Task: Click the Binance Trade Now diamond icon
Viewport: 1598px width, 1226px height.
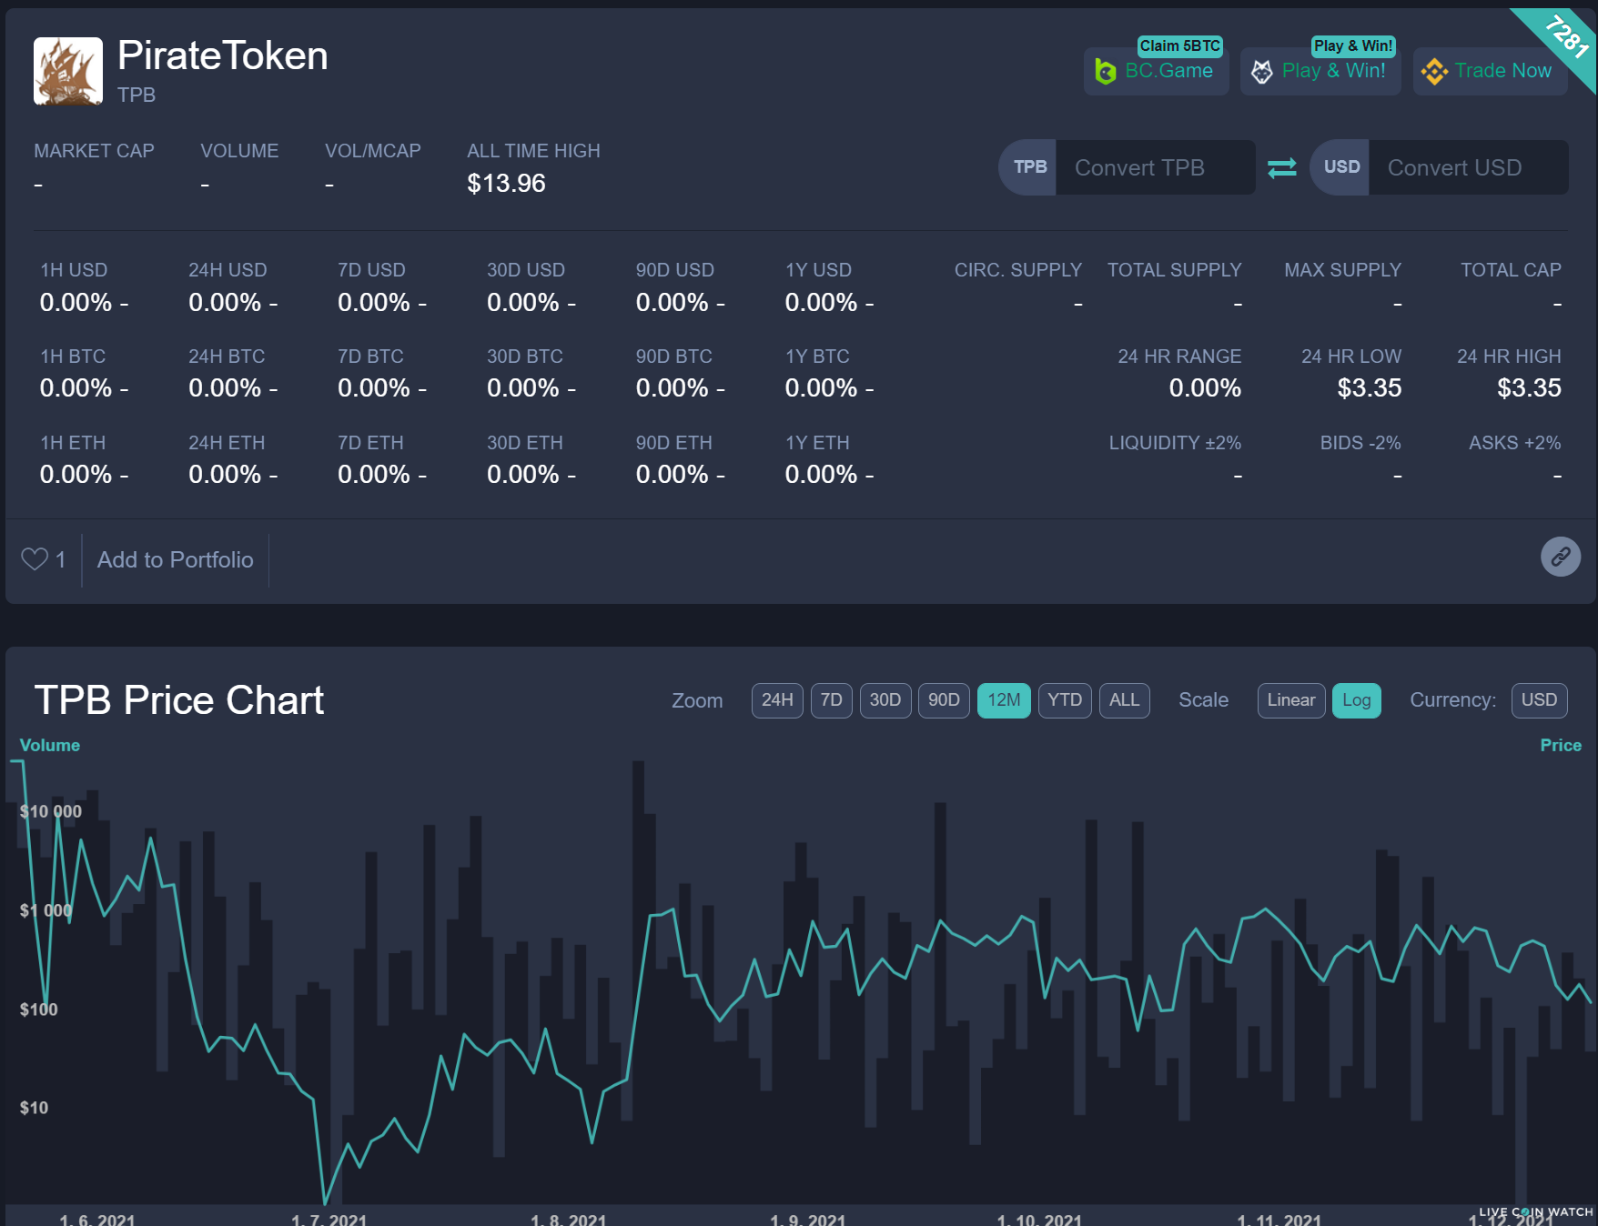Action: pyautogui.click(x=1434, y=71)
